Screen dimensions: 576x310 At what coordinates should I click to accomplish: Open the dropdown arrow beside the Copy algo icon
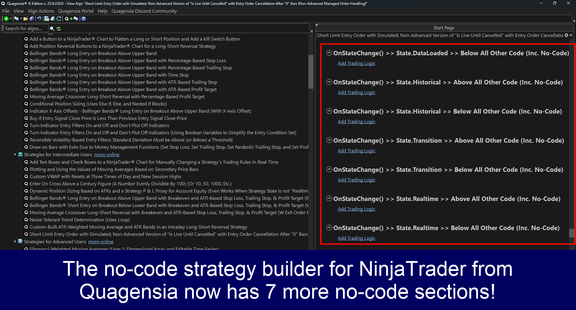coord(21,19)
